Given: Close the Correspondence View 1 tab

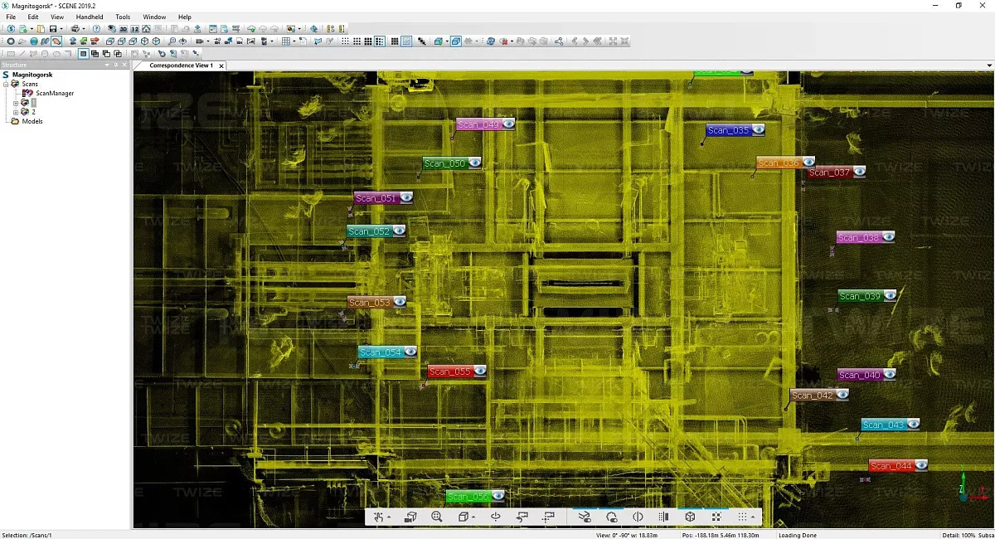Looking at the screenshot, I should pyautogui.click(x=221, y=66).
